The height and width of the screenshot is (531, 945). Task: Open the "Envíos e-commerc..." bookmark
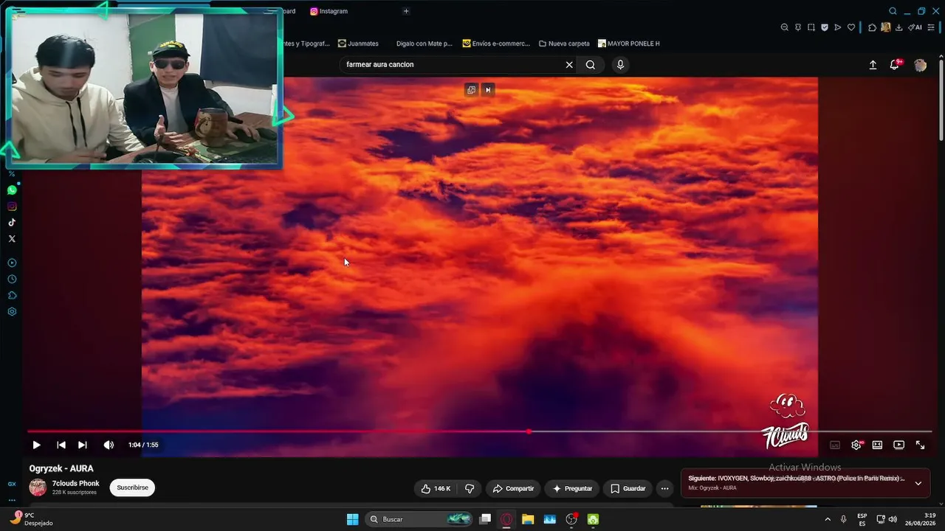(x=496, y=44)
